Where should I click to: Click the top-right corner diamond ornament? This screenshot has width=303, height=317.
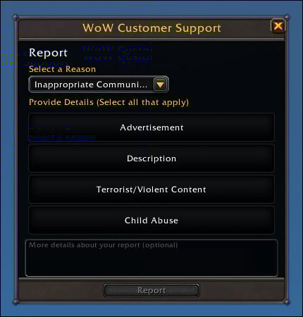pyautogui.click(x=287, y=17)
